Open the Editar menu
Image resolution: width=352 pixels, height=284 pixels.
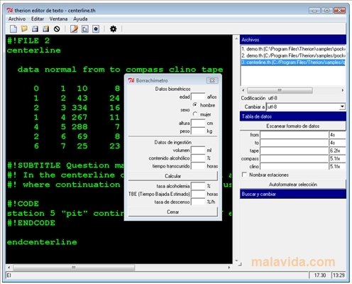pyautogui.click(x=38, y=18)
